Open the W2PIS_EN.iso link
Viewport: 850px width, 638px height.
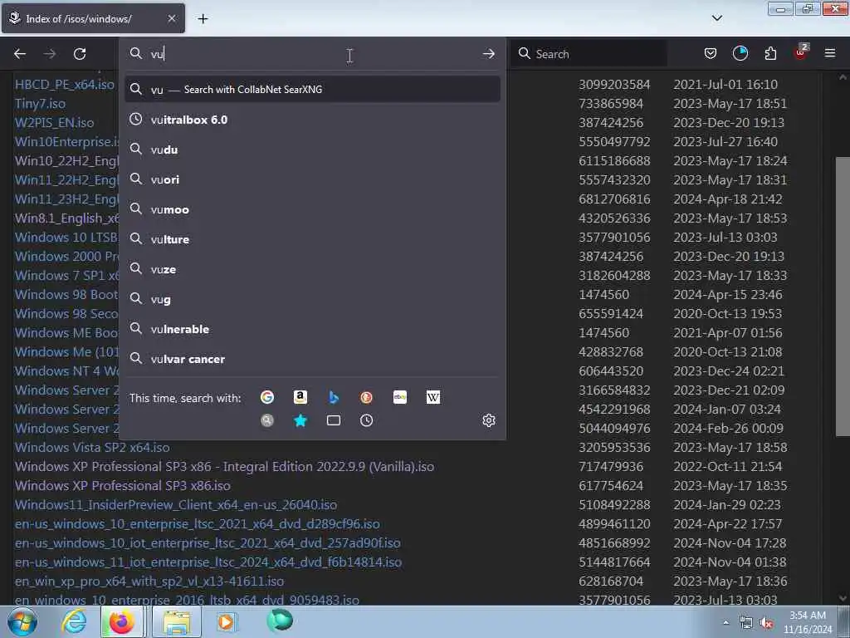coord(54,123)
